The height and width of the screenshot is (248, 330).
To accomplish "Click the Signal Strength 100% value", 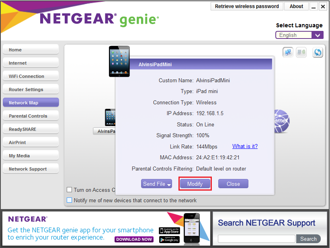I will [203, 135].
